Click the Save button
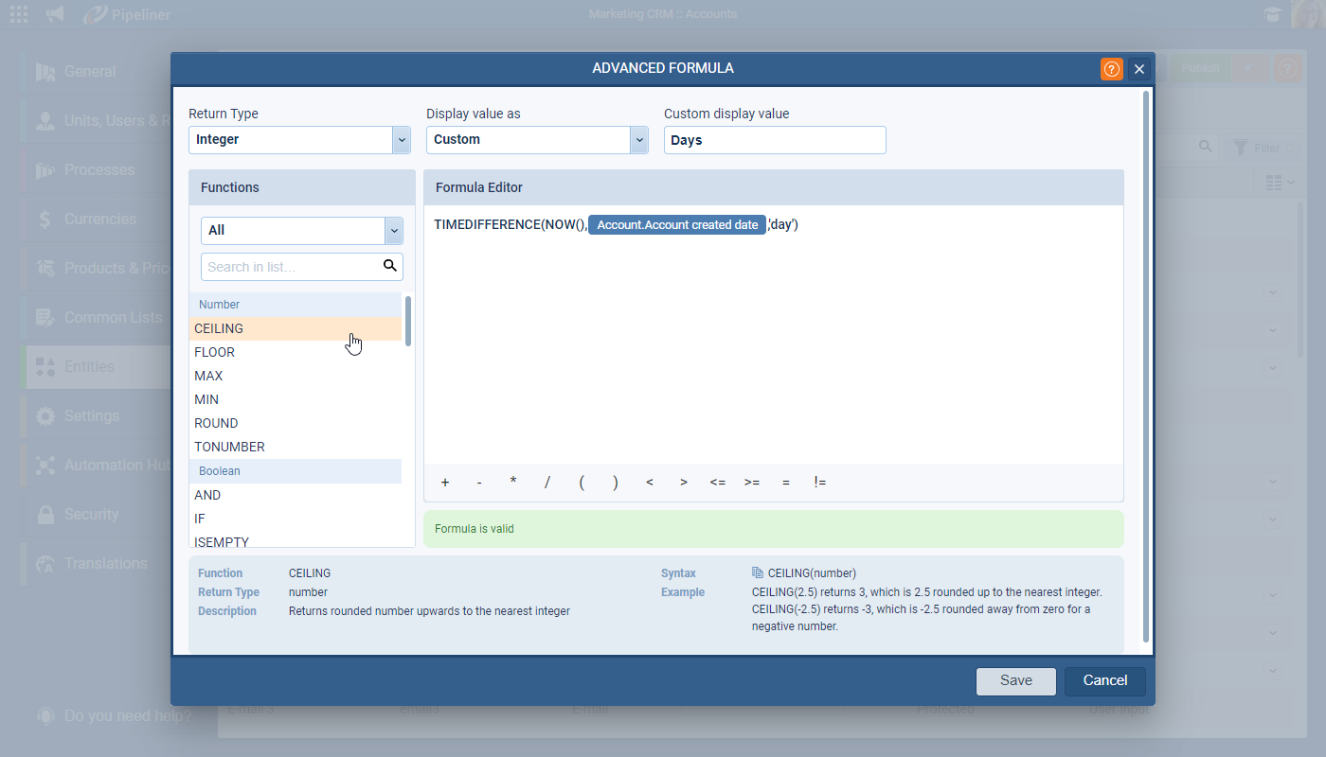This screenshot has height=757, width=1326. (1016, 680)
